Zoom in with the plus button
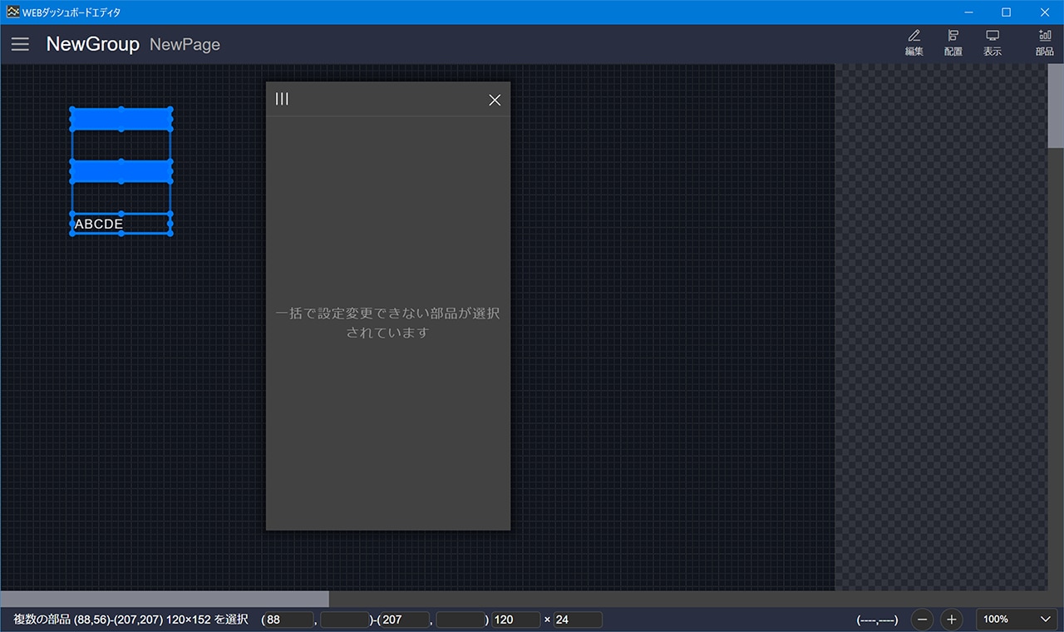 point(952,620)
